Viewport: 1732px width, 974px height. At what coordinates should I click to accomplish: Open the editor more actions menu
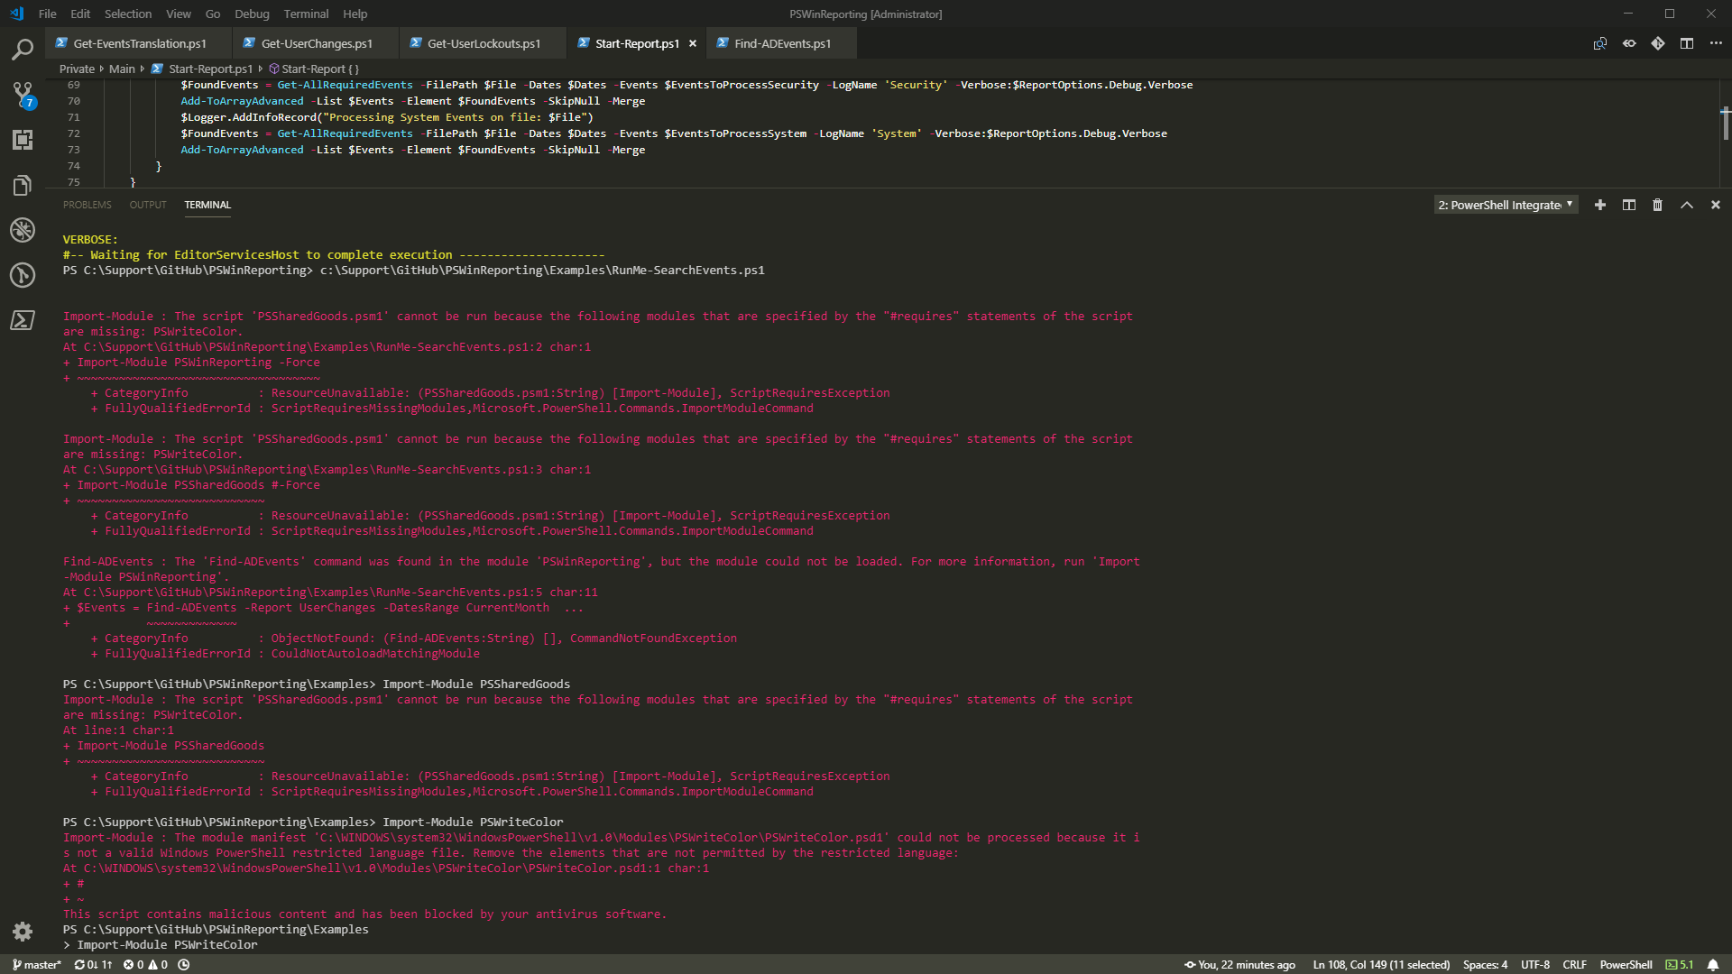[x=1717, y=42]
